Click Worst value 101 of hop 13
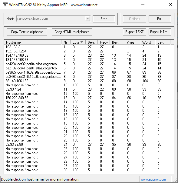Screen dimensions: 178x183 [x=145, y=98]
